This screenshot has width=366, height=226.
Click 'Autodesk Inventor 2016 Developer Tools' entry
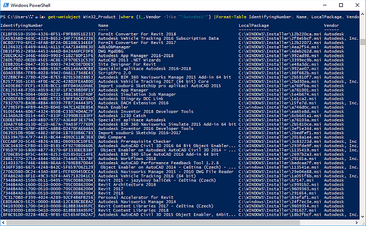click(x=146, y=128)
